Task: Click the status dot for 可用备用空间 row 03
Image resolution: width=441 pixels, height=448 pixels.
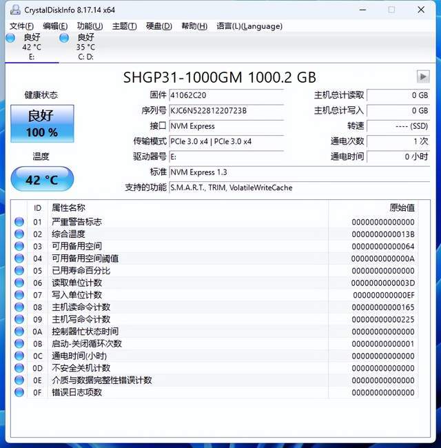Action: tap(19, 246)
